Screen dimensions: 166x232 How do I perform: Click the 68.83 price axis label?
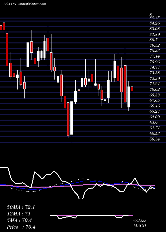click(155, 95)
